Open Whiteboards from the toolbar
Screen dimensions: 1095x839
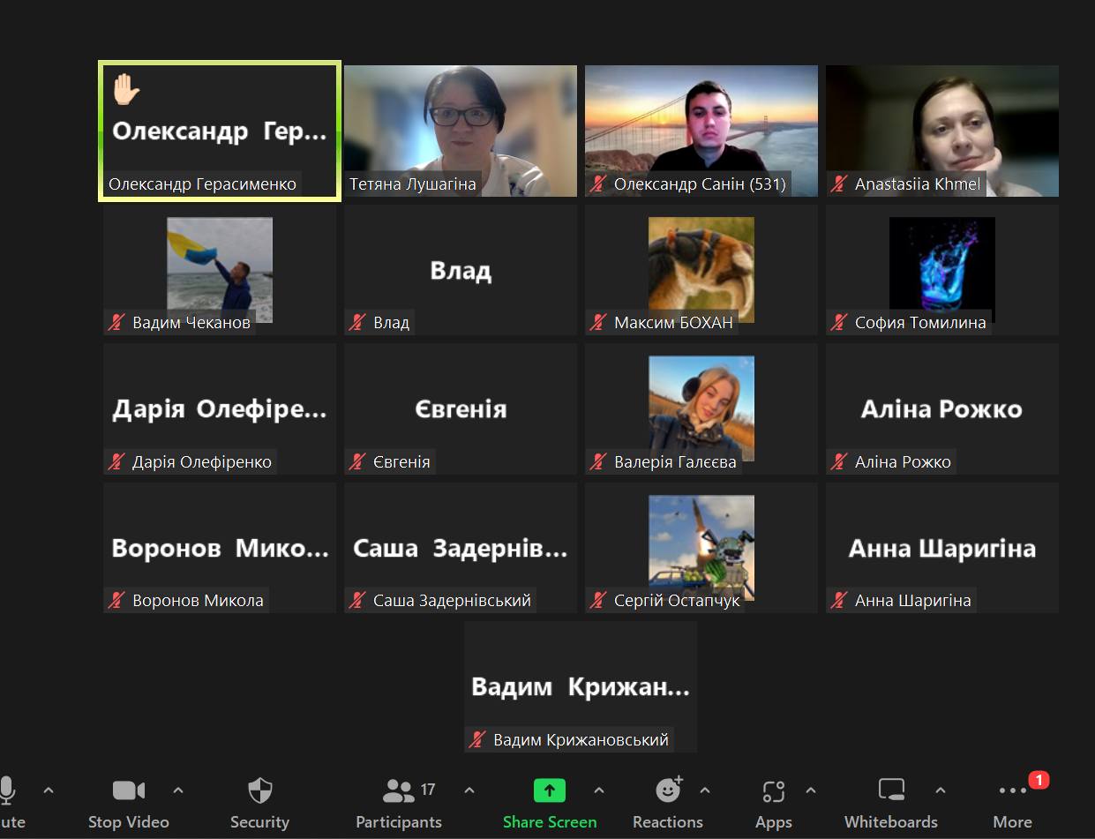click(891, 790)
